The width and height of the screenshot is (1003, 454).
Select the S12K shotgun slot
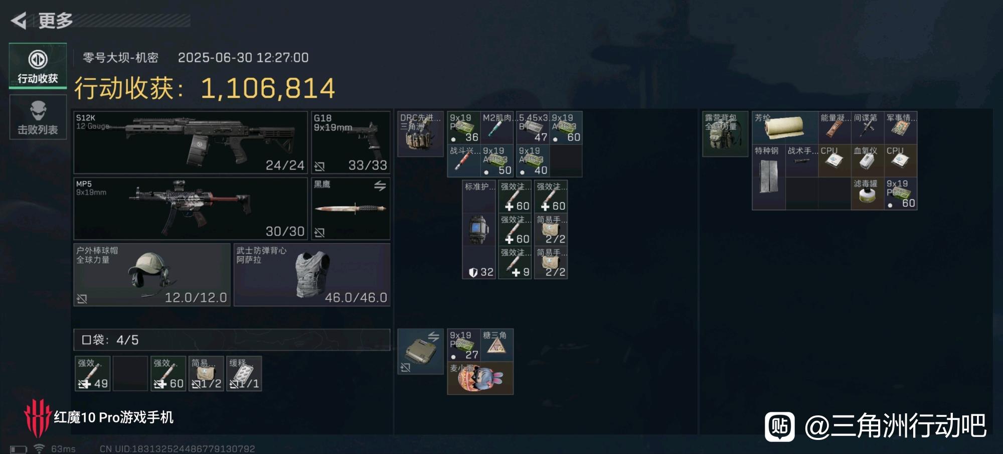coord(191,142)
